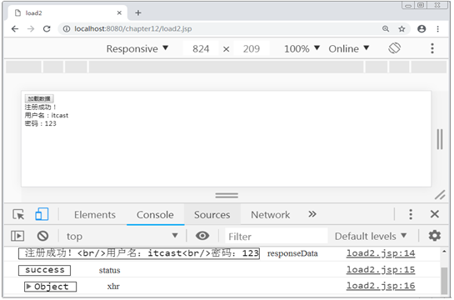This screenshot has height=300, width=454.
Task: Open a new browser tab
Action: tap(138, 12)
